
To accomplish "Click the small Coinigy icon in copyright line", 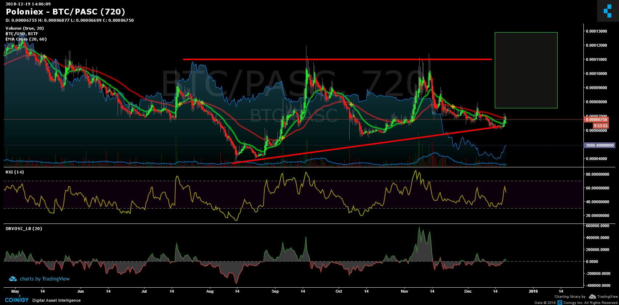I will point(560,302).
